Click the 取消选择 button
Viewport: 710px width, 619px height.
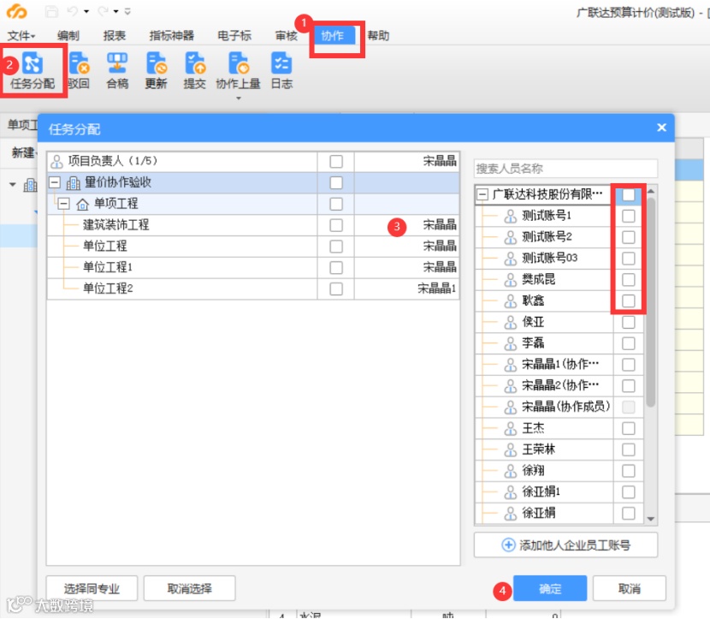pyautogui.click(x=189, y=588)
